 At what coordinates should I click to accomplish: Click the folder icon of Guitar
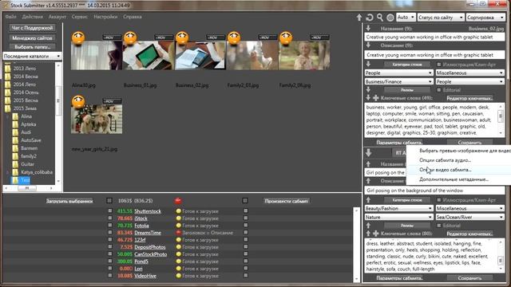pos(15,164)
